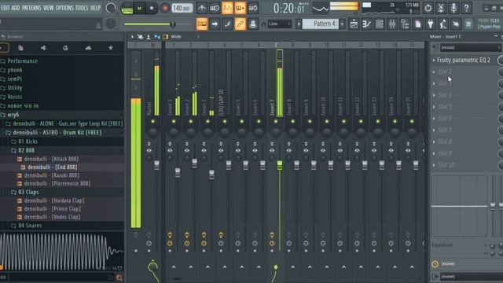This screenshot has height=283, width=503.
Task: Select dennibulli - [Attack 808] sample
Action: pyautogui.click(x=51, y=159)
